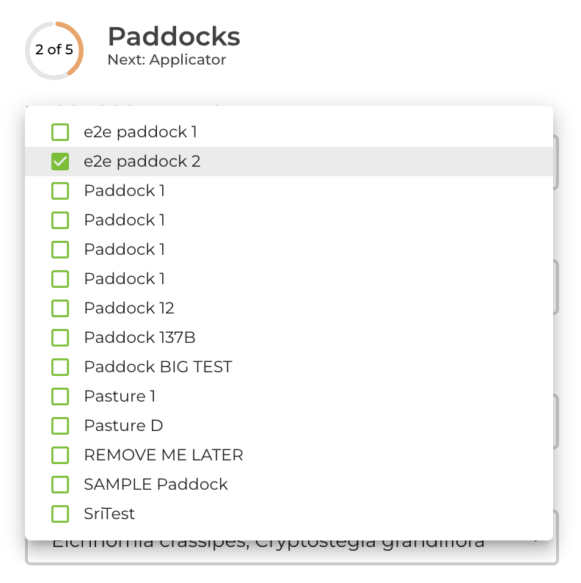Uncheck the e2e paddock 2 checkbox
581x583 pixels.
[x=60, y=162]
